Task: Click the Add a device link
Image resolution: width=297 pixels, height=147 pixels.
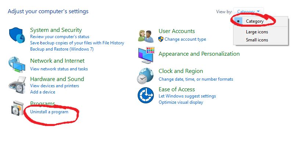Action: click(43, 92)
